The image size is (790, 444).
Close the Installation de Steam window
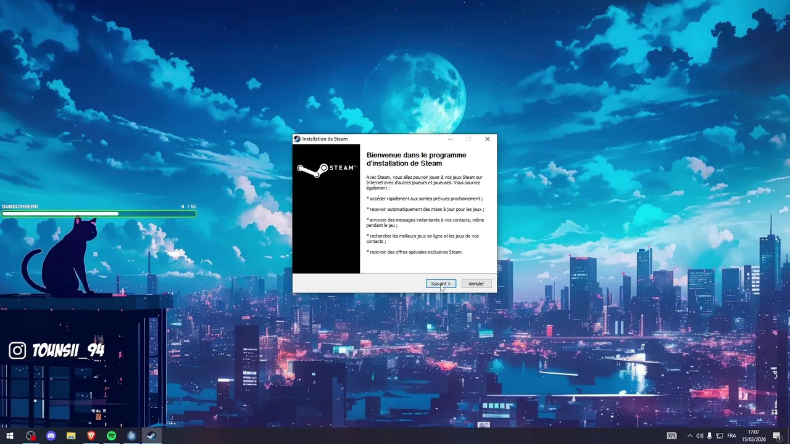pyautogui.click(x=488, y=139)
